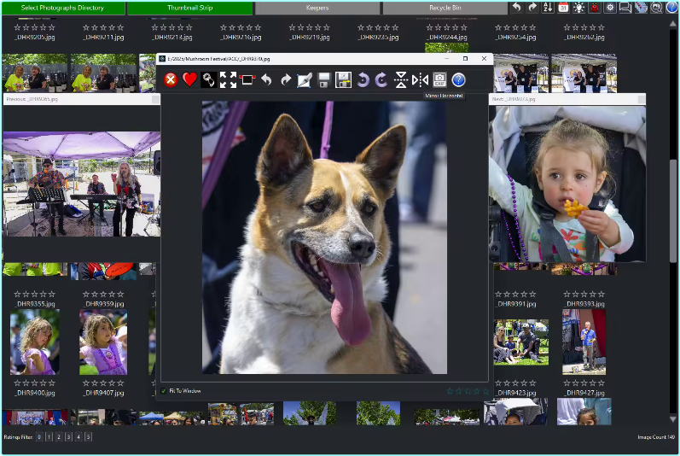Image resolution: width=680 pixels, height=456 pixels.
Task: Click the Thumbnail Strip button
Action: point(189,8)
